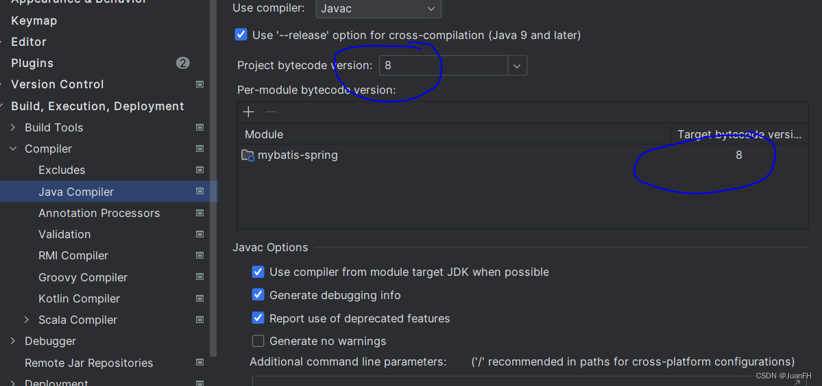This screenshot has height=386, width=822.
Task: Select Keymap in settings sidebar
Action: (x=34, y=21)
